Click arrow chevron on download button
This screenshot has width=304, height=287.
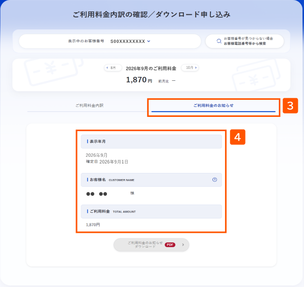[x=183, y=245]
